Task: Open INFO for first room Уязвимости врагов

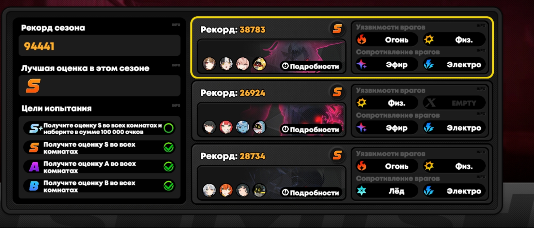Action: [x=481, y=25]
